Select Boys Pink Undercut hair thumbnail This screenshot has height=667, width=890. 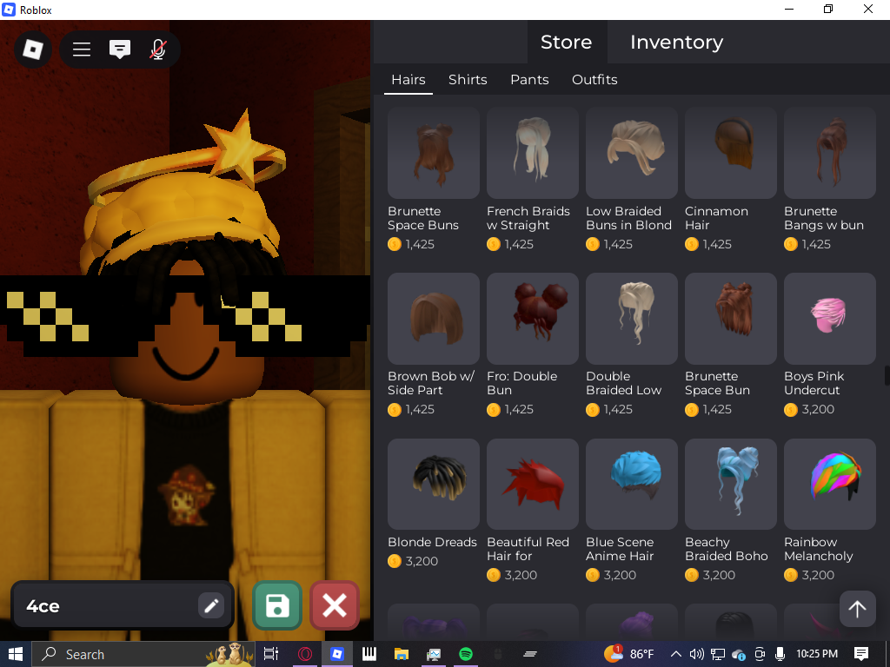coord(830,318)
